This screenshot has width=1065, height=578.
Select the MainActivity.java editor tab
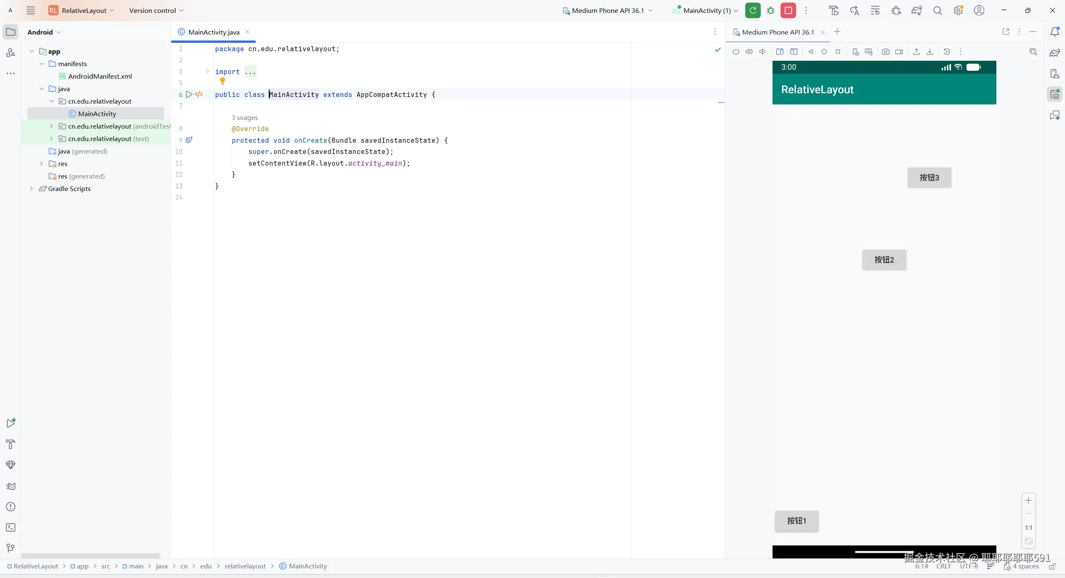point(213,32)
